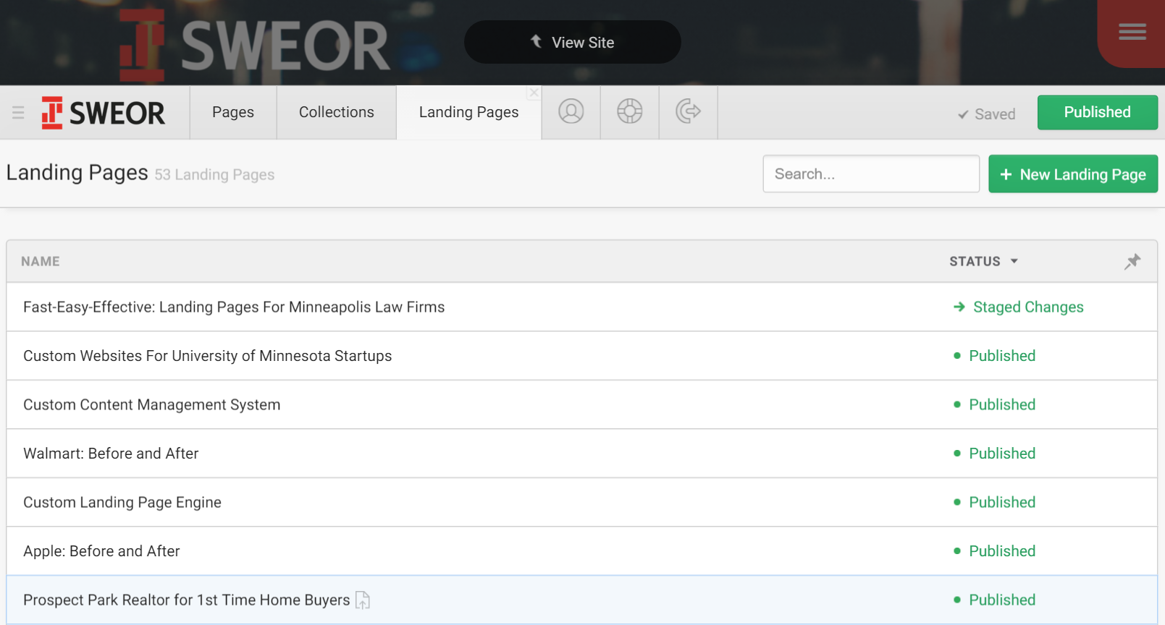The height and width of the screenshot is (625, 1165).
Task: Click Published status for University of Minnesota Startups
Action: (x=995, y=356)
